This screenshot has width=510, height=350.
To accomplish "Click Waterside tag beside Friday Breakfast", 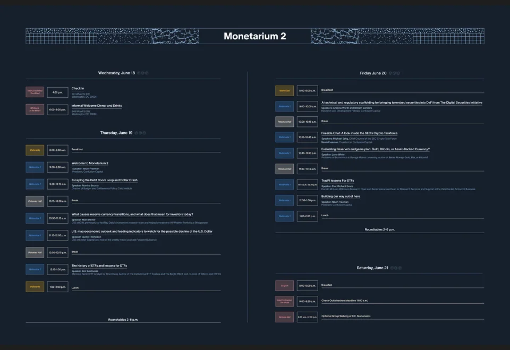I will pyautogui.click(x=285, y=91).
